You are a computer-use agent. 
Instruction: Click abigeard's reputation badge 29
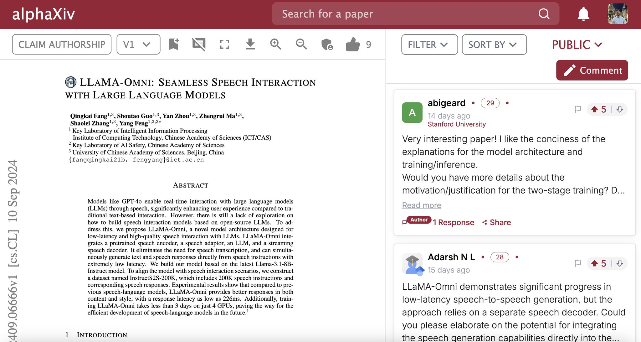(x=490, y=103)
